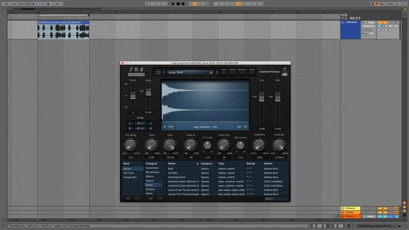The image size is (409, 230).
Task: Select the 1 MPVOX2 track header
Action: 351,30
